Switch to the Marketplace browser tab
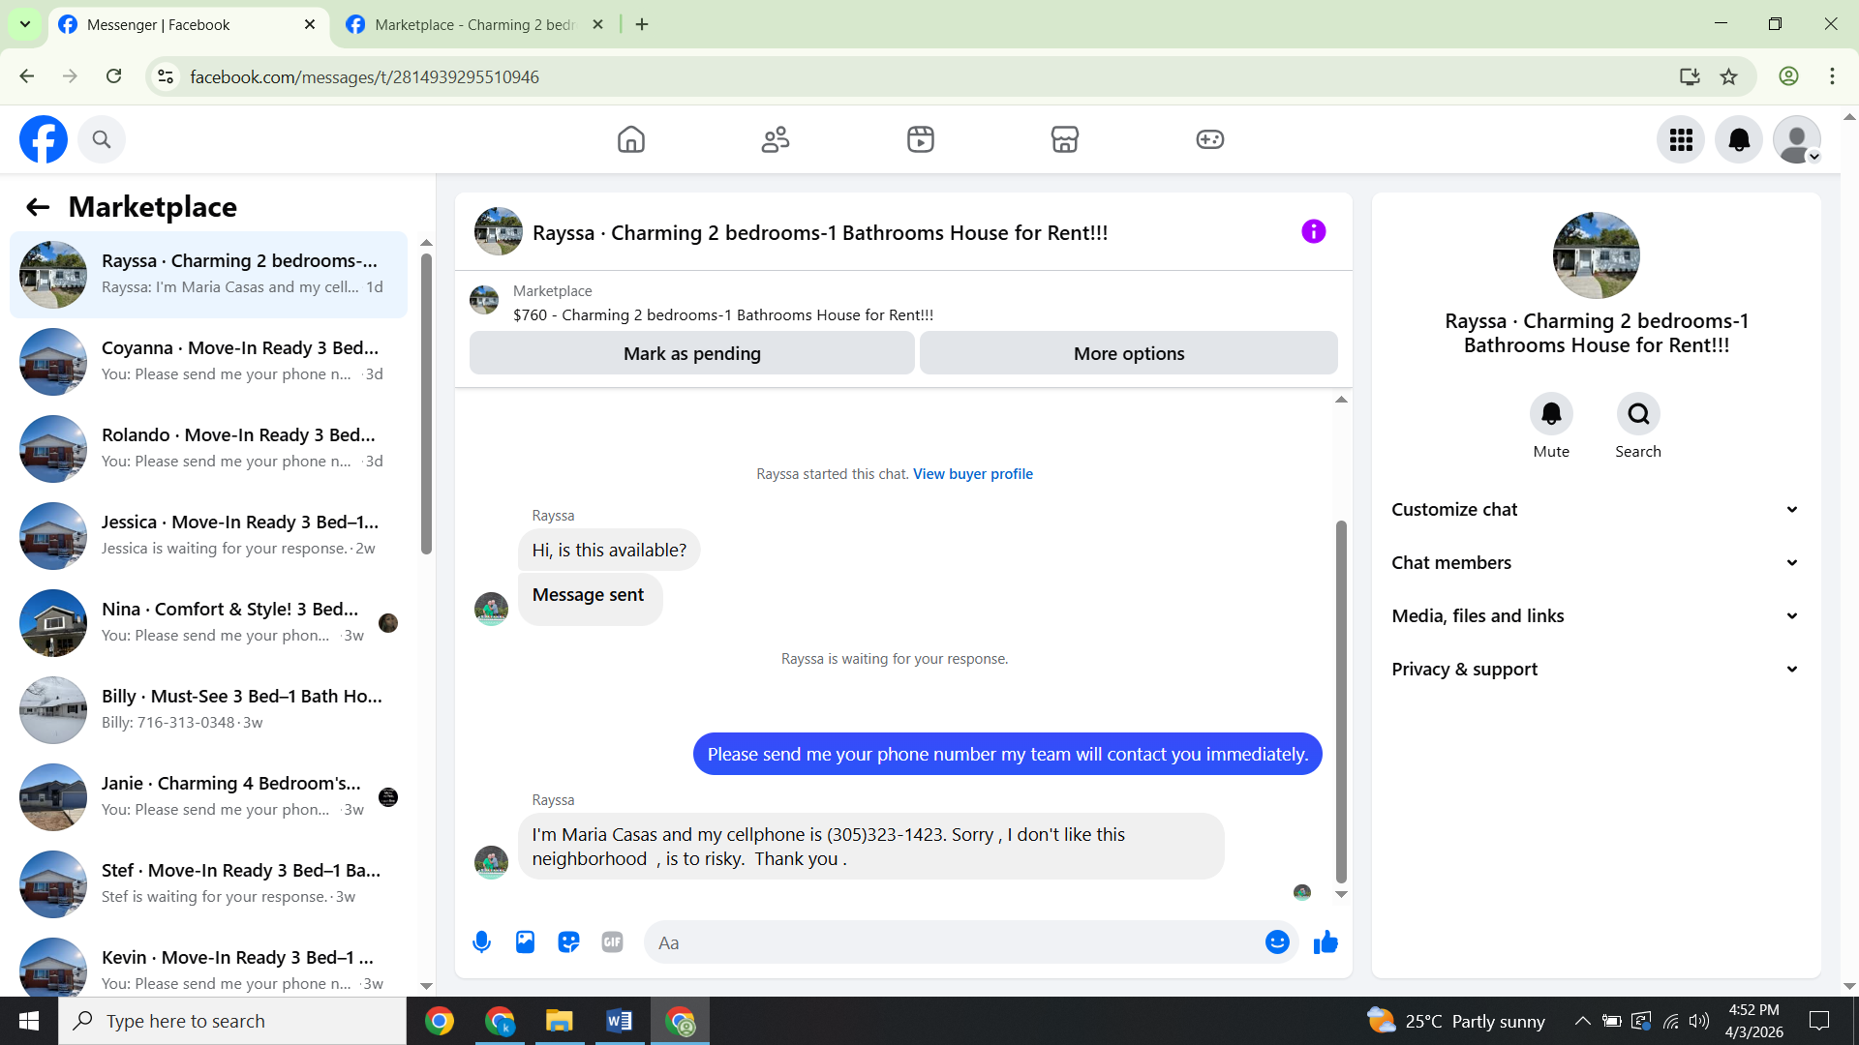Viewport: 1859px width, 1045px height. pyautogui.click(x=474, y=25)
